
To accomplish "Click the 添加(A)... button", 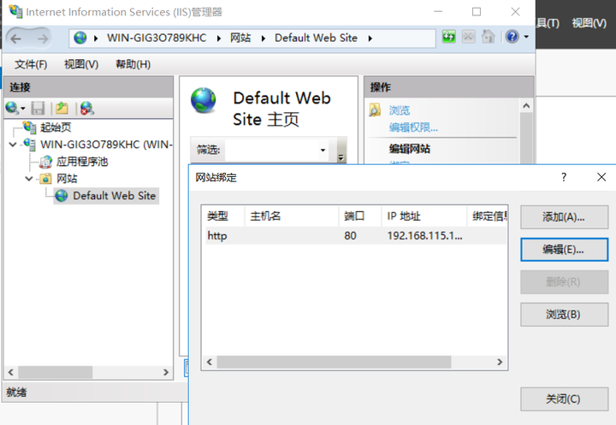I will 564,217.
